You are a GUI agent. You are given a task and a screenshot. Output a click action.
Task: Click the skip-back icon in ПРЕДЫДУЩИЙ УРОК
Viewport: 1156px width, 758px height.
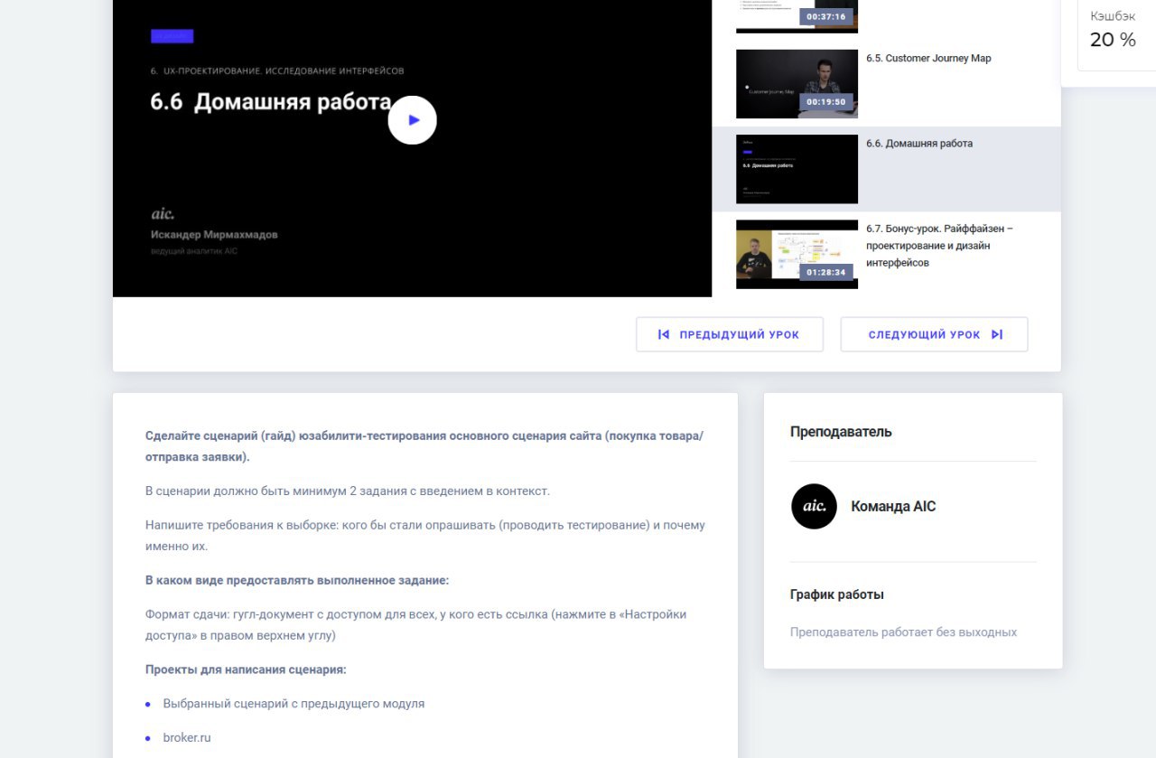point(664,334)
